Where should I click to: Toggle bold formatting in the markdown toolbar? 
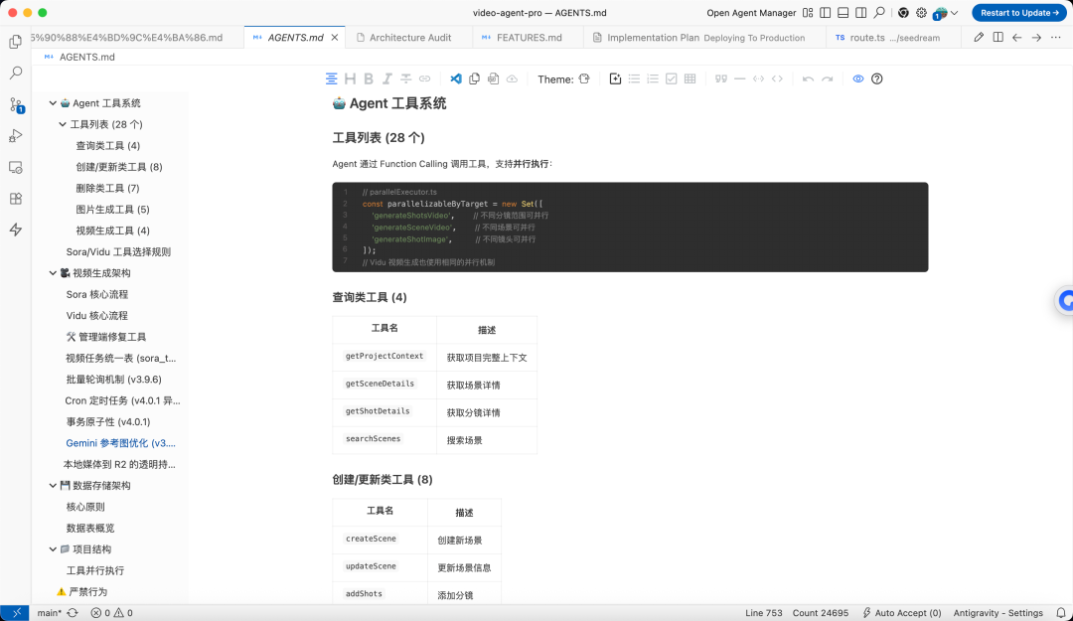click(368, 78)
